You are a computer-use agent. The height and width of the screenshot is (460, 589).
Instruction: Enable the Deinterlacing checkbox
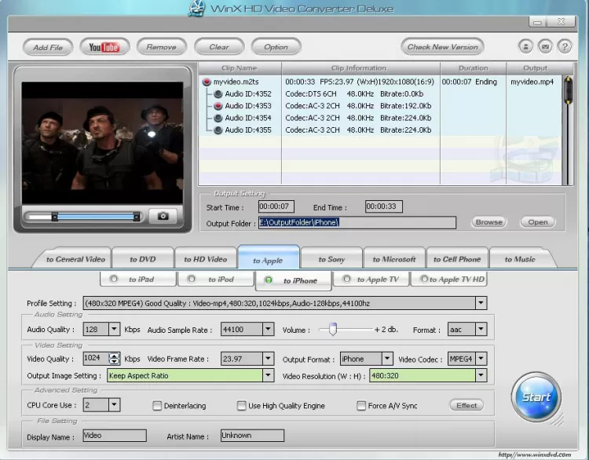click(158, 406)
